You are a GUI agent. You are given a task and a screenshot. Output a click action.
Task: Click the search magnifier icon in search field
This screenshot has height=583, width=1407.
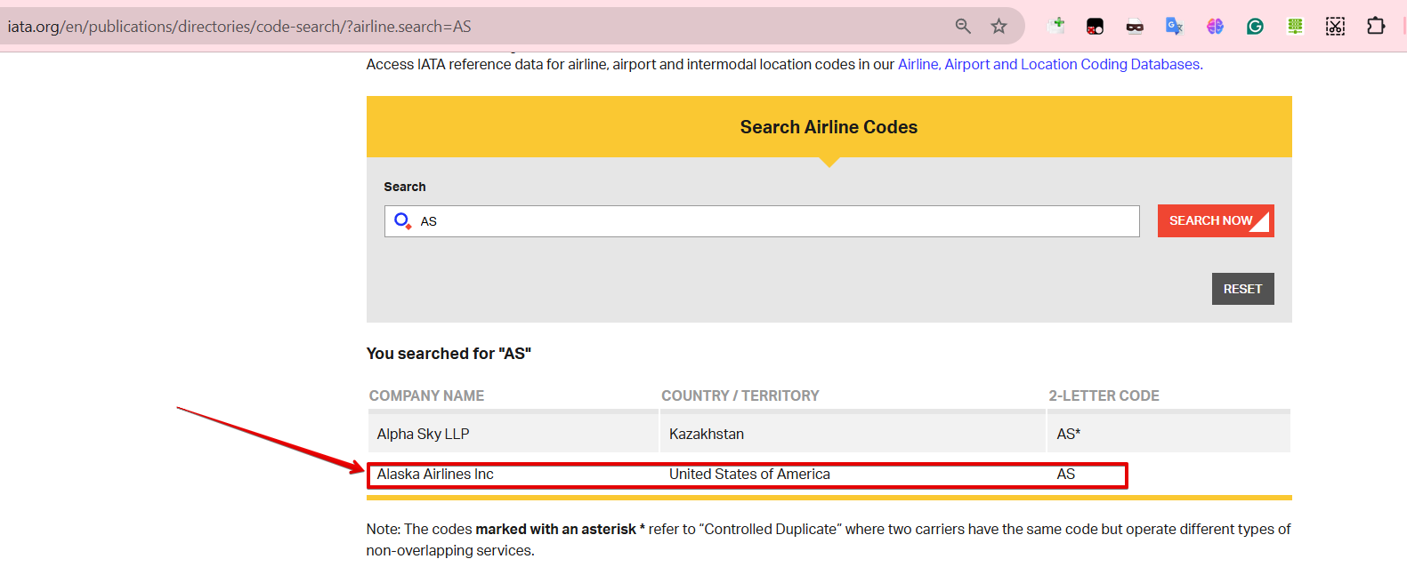402,220
